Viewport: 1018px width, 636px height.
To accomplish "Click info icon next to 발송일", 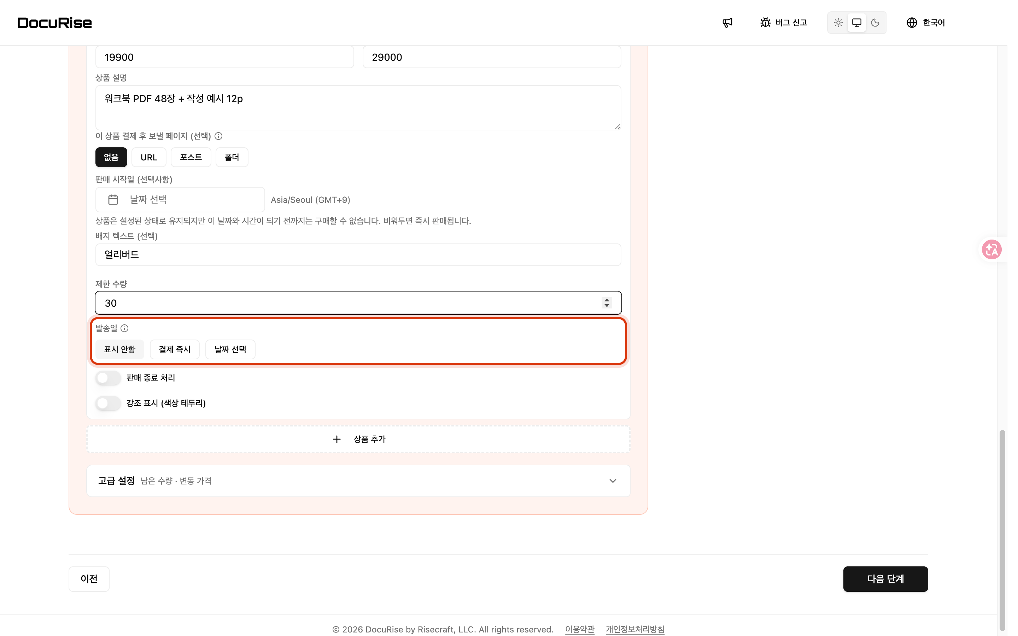I will click(124, 328).
